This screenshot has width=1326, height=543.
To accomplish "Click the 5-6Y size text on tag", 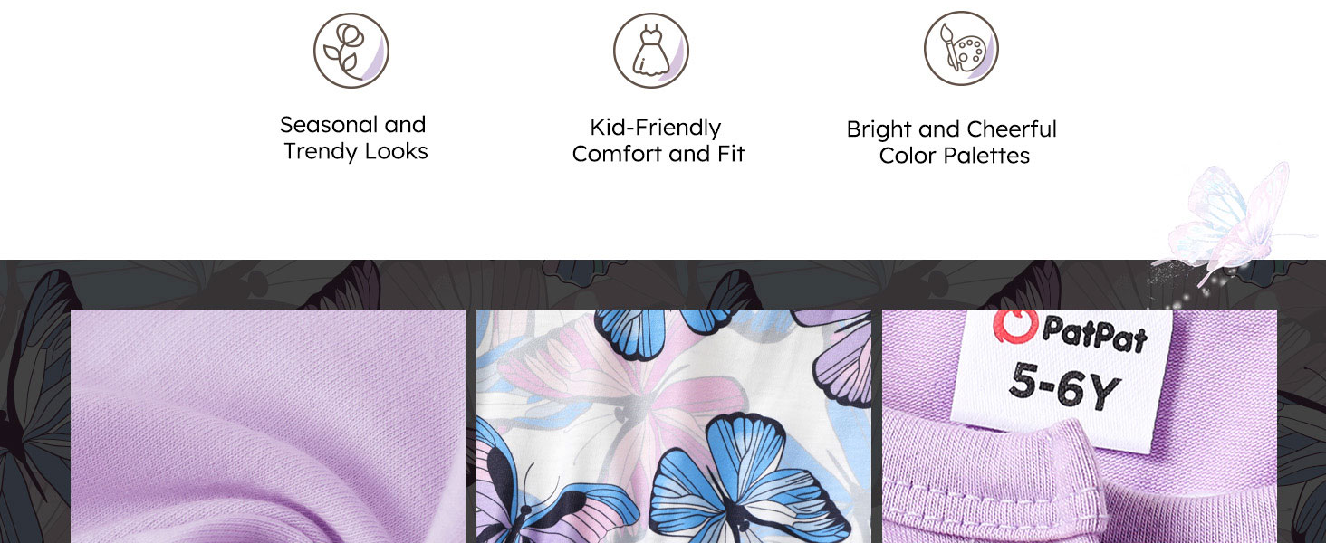I will pyautogui.click(x=1065, y=385).
